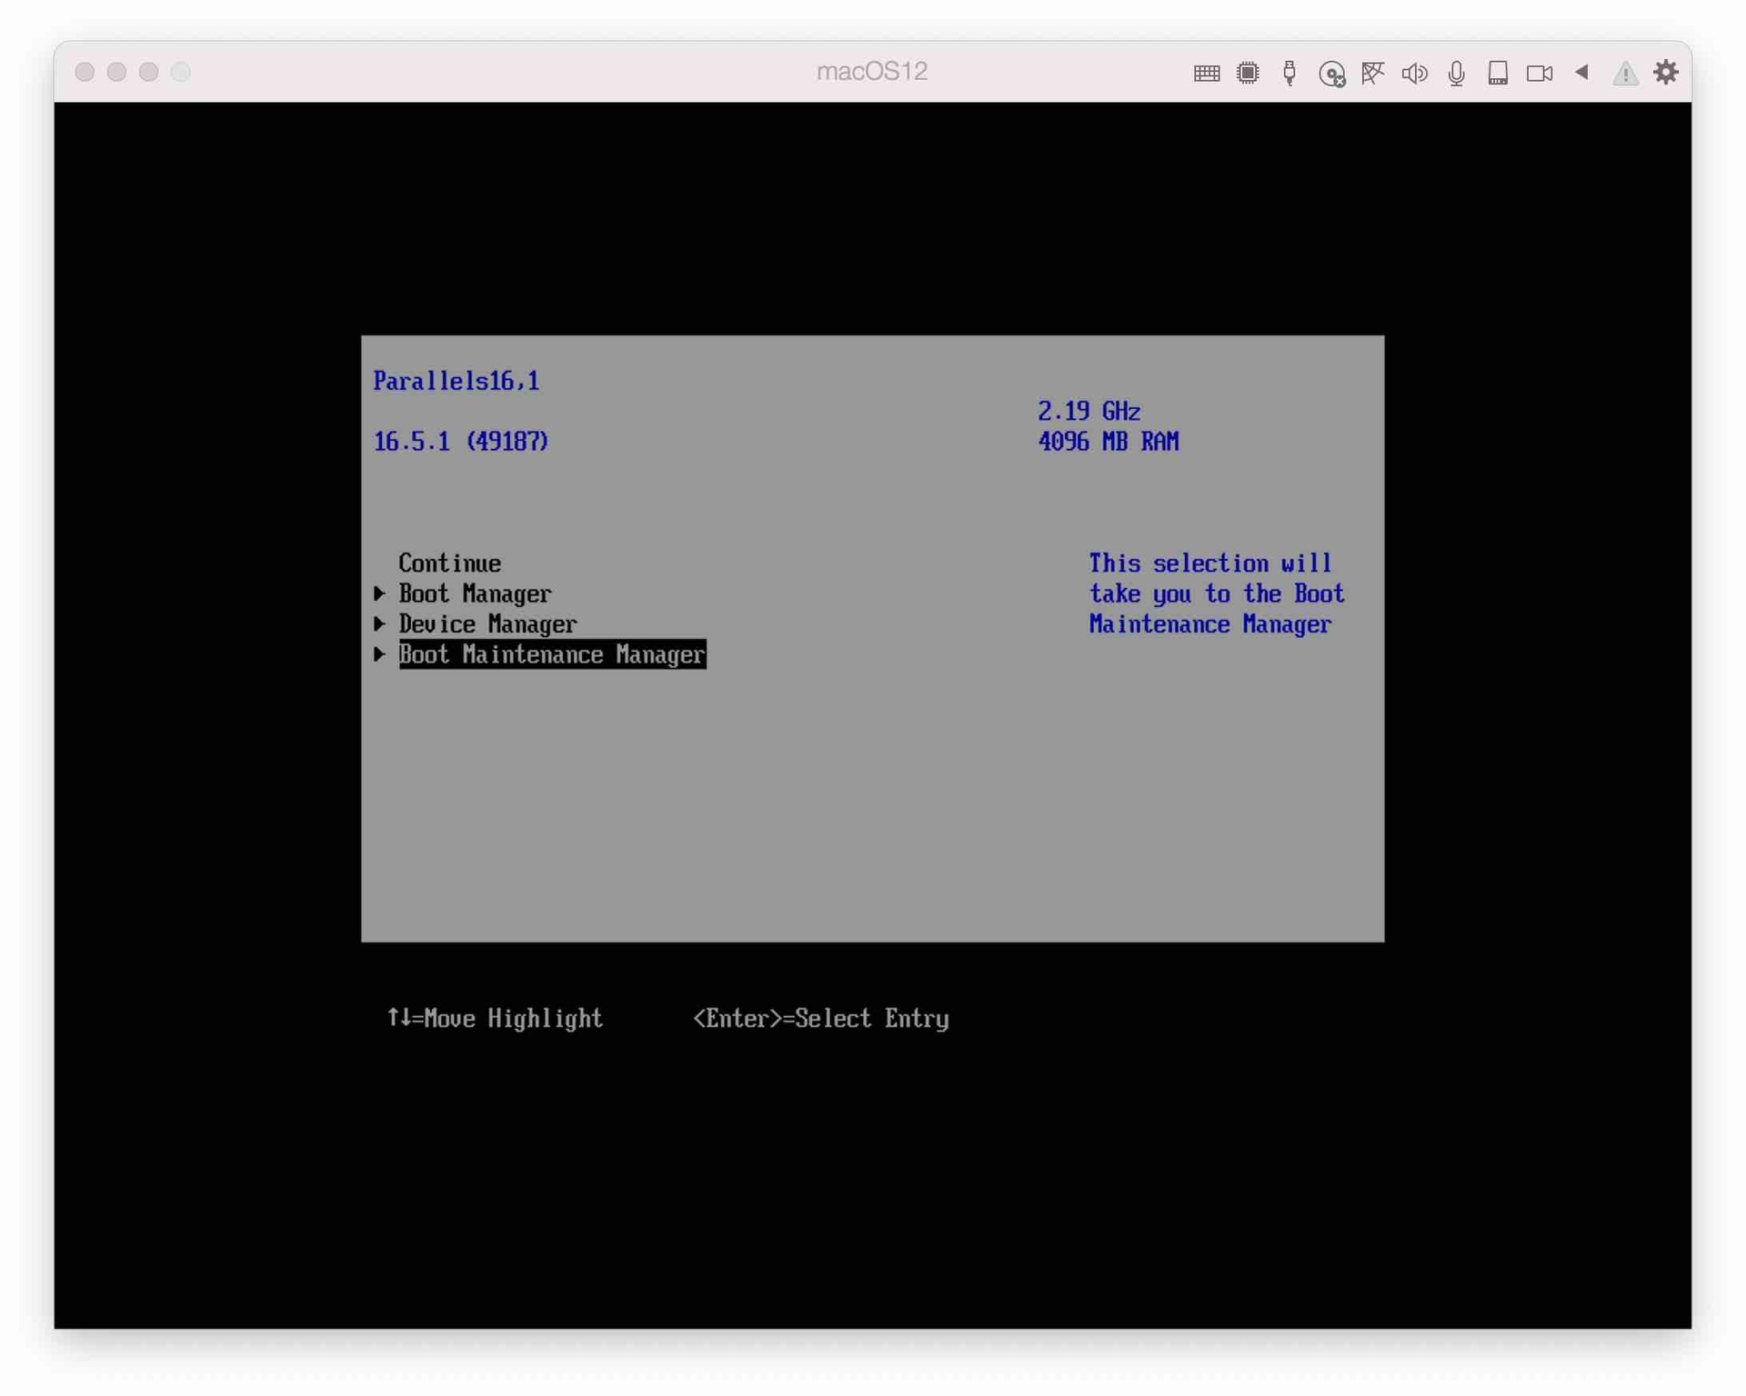Select the Continue entry
1746x1396 pixels.
[449, 563]
